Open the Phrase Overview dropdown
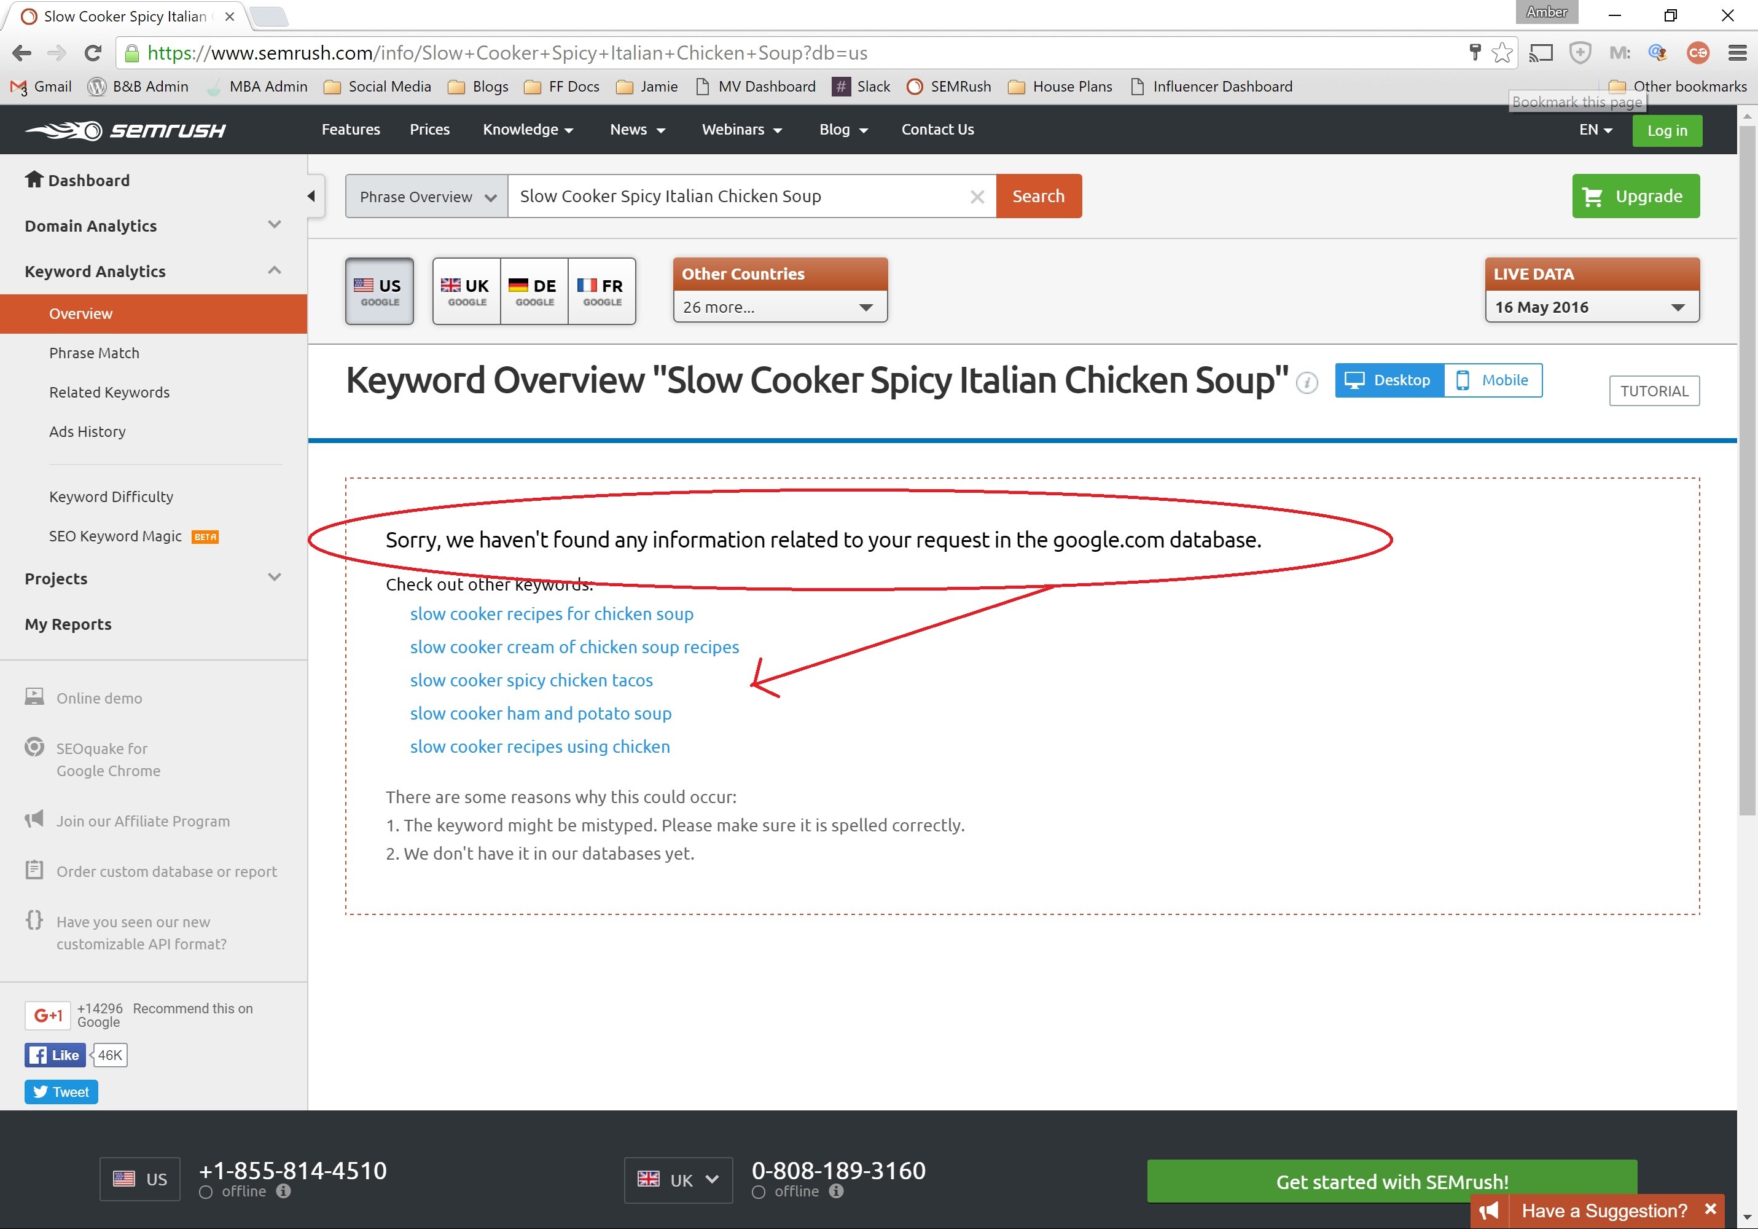This screenshot has width=1758, height=1229. (x=426, y=197)
